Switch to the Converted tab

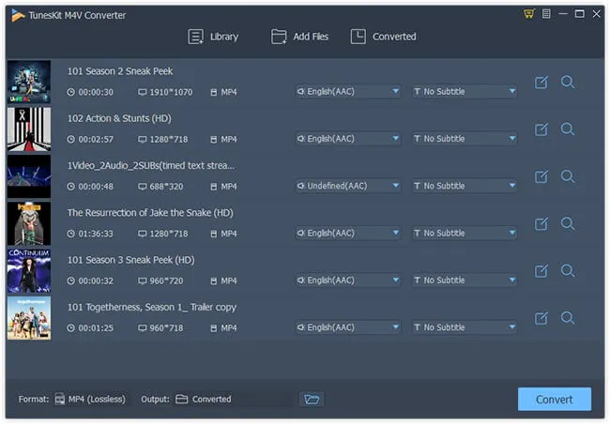point(383,37)
